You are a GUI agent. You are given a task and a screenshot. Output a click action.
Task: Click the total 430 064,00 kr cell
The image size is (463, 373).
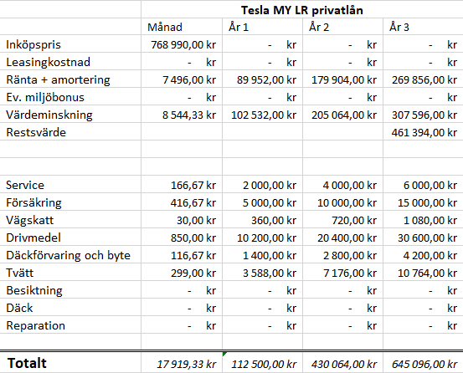pyautogui.click(x=342, y=363)
